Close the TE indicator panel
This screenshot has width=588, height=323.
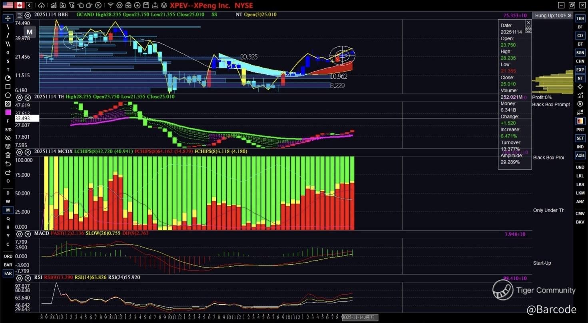[x=28, y=97]
